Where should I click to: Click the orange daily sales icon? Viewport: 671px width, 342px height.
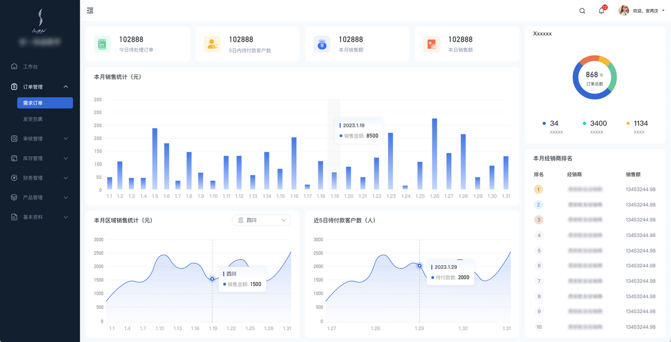click(x=432, y=44)
